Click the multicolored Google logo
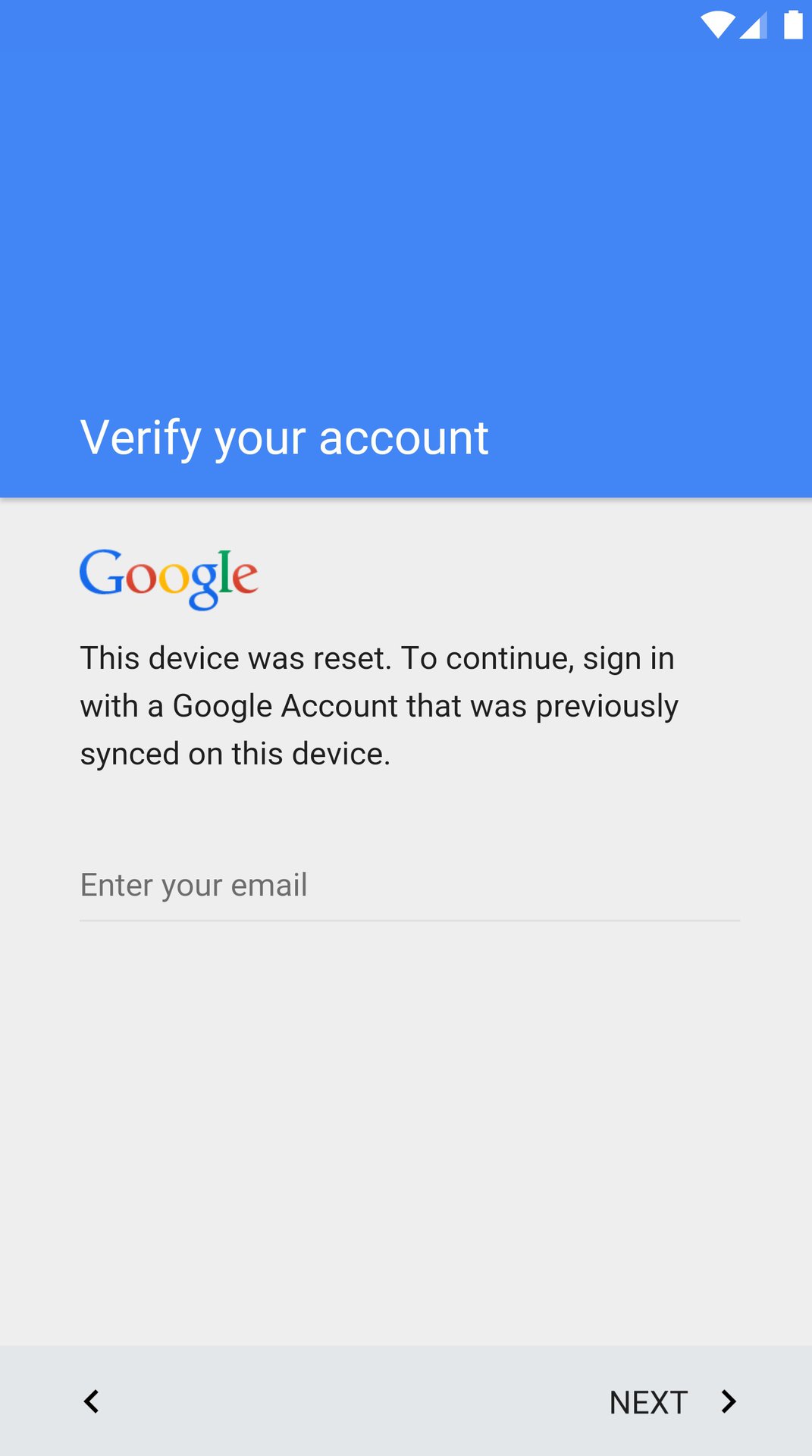The image size is (812, 1456). pos(168,578)
